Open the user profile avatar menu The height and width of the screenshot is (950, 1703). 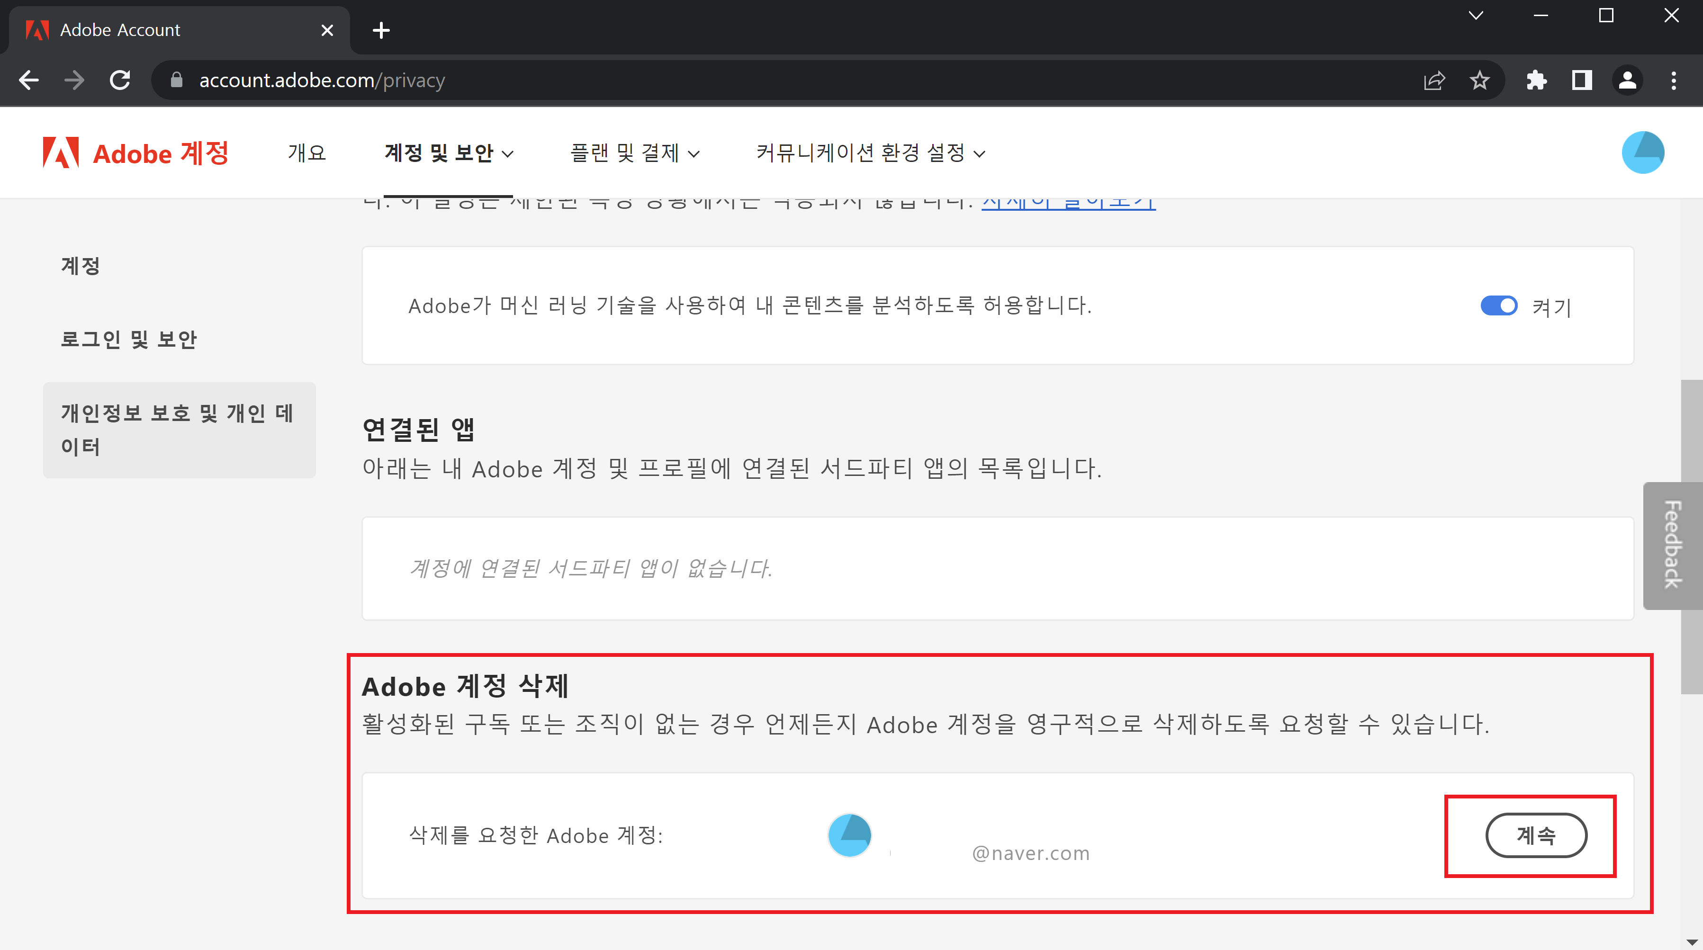[x=1643, y=152]
